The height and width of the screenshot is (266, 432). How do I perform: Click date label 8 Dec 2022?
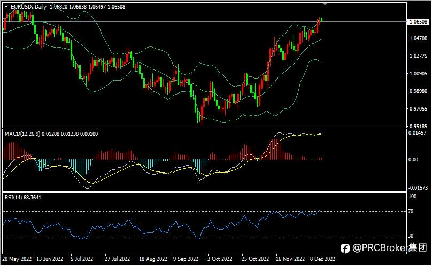323,259
